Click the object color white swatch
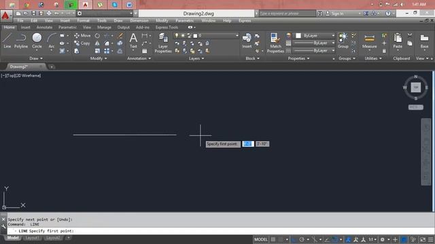435x244 pixels. point(298,35)
